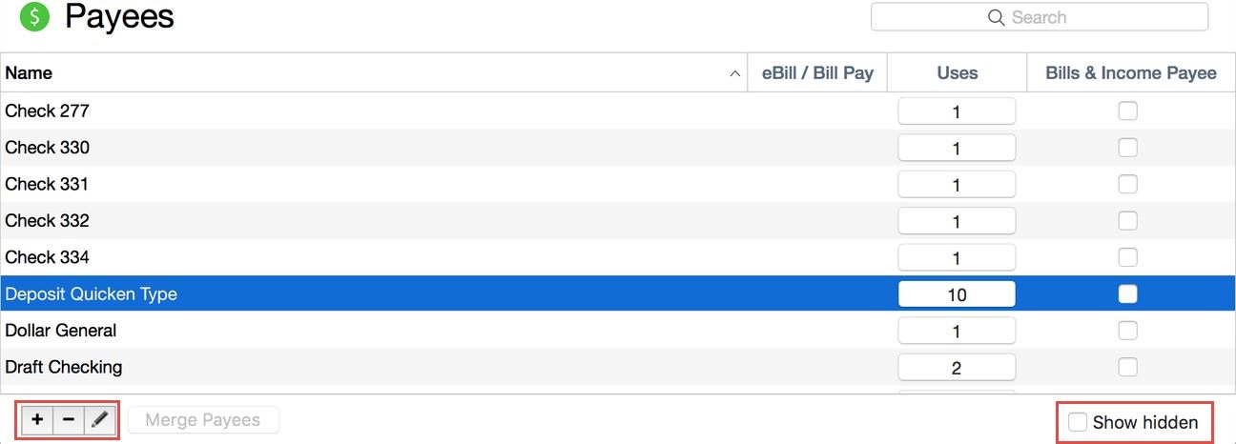Click the green dollar sign Payees icon
The image size is (1236, 444).
[x=34, y=17]
